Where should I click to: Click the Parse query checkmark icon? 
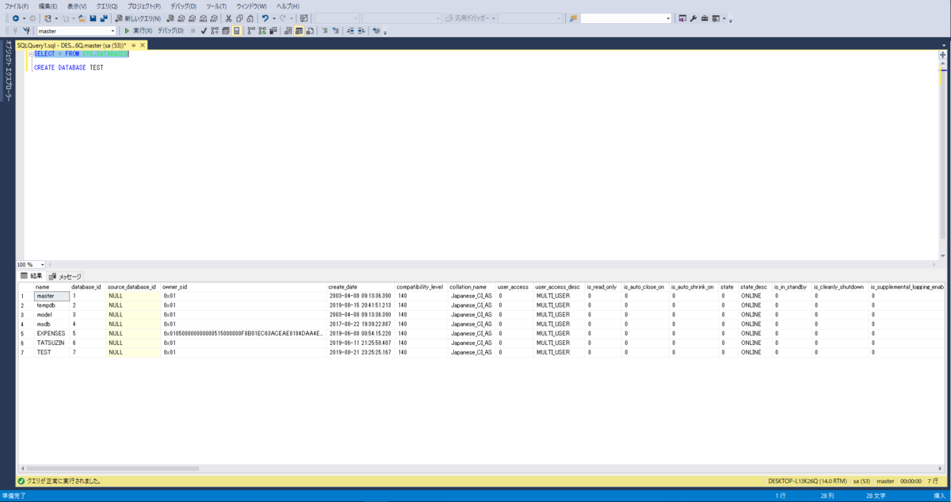click(x=204, y=31)
